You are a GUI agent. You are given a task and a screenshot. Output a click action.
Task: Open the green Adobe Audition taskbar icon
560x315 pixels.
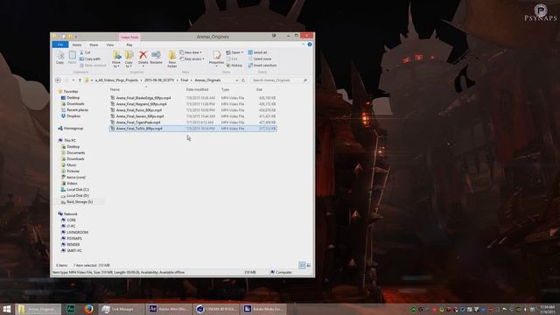coord(71,309)
